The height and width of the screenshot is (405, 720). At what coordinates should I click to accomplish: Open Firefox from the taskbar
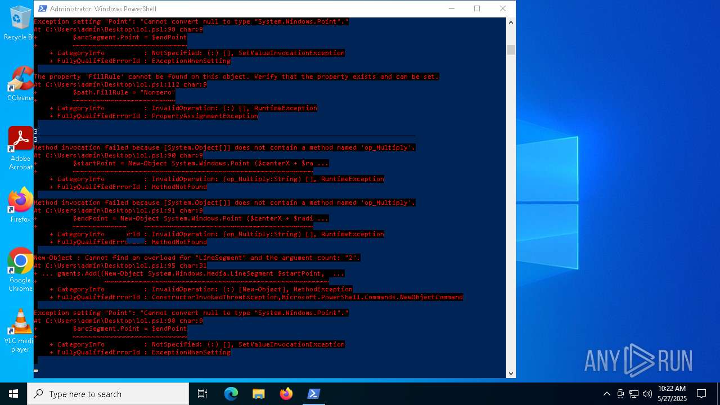[x=286, y=394]
